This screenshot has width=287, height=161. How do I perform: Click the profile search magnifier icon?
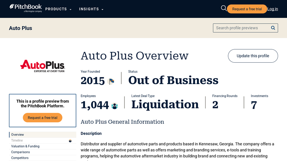(273, 28)
